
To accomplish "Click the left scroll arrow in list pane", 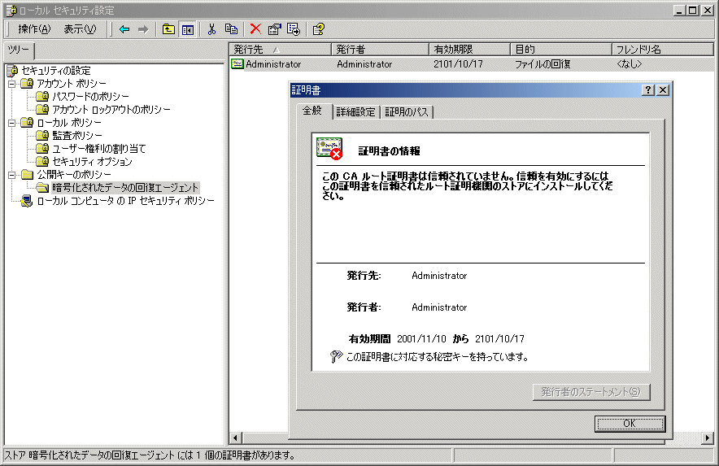I will coord(235,438).
